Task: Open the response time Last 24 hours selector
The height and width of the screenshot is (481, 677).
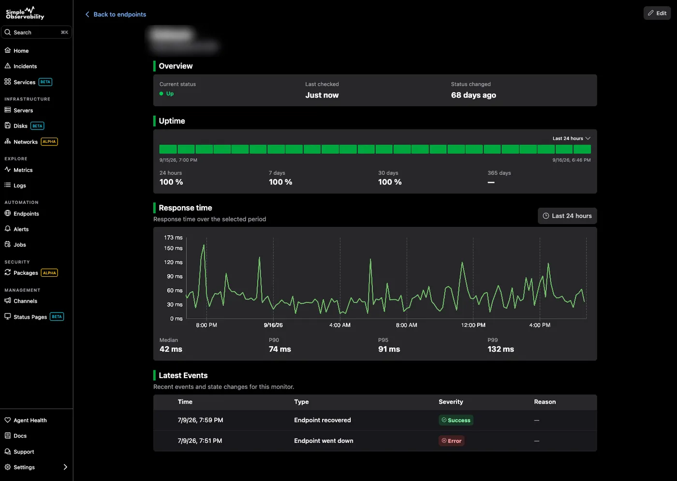Action: click(567, 216)
